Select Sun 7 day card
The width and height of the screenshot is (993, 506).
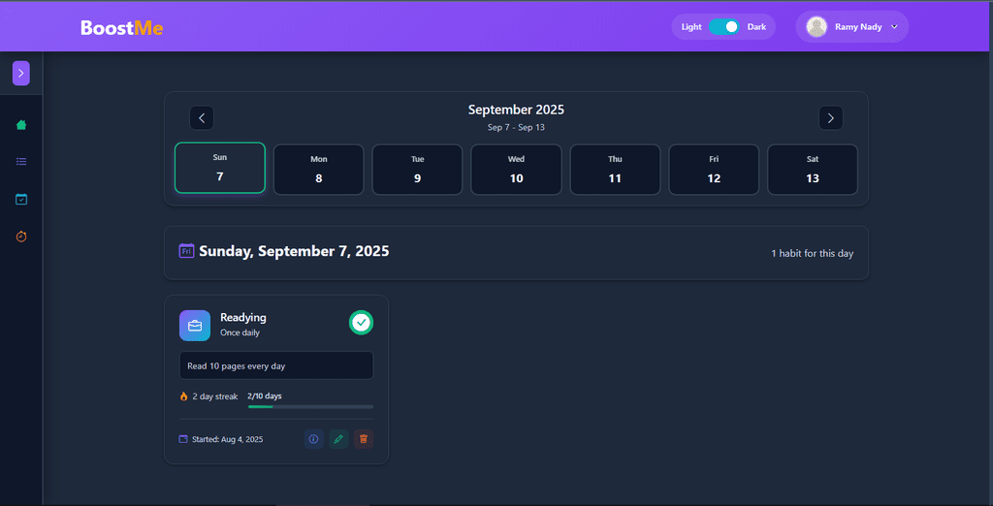[x=220, y=168]
